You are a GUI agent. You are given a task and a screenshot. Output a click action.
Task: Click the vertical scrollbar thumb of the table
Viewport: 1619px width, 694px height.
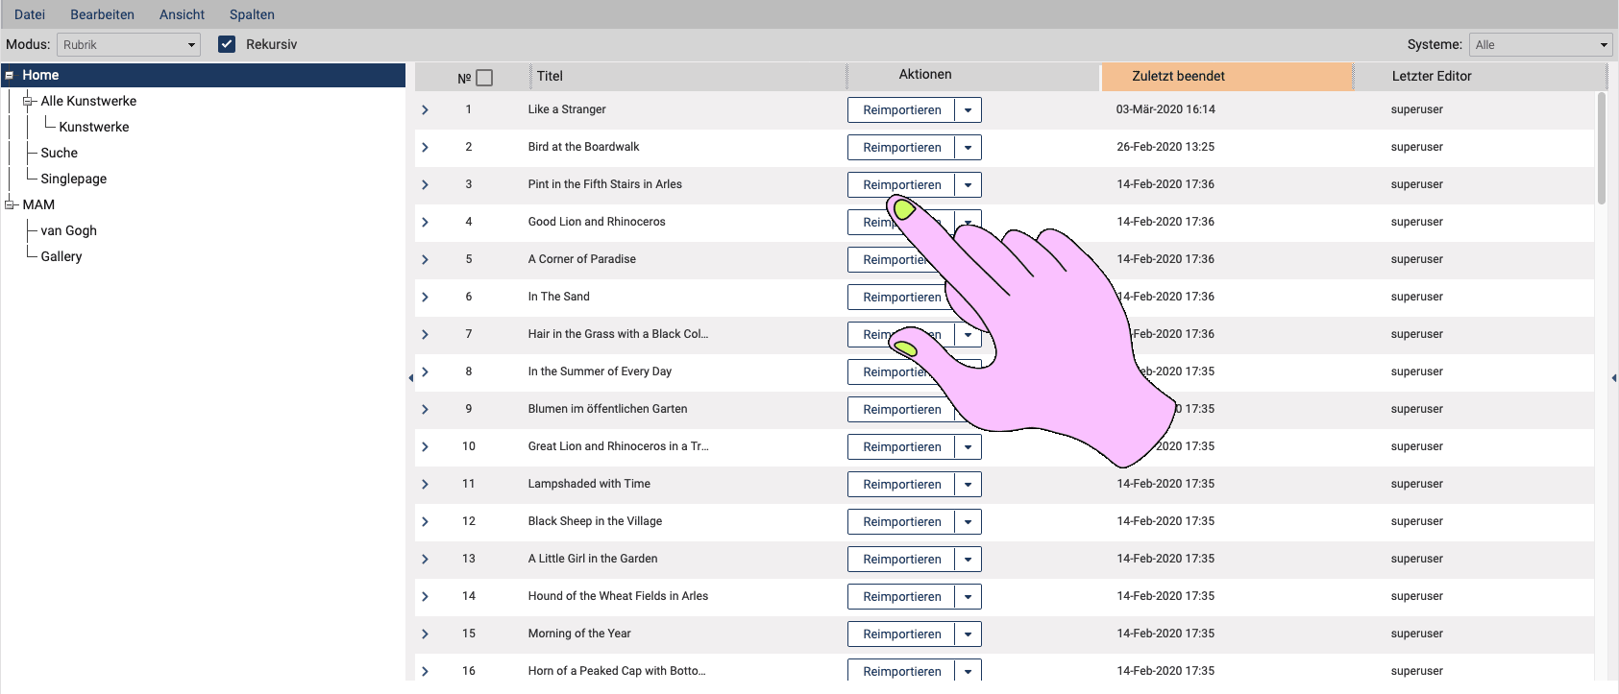pos(1602,148)
